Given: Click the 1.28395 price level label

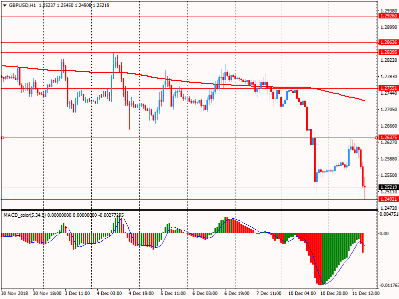Looking at the screenshot, I should (388, 52).
